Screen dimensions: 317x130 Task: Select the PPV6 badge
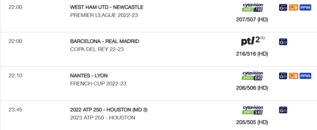(305, 8)
